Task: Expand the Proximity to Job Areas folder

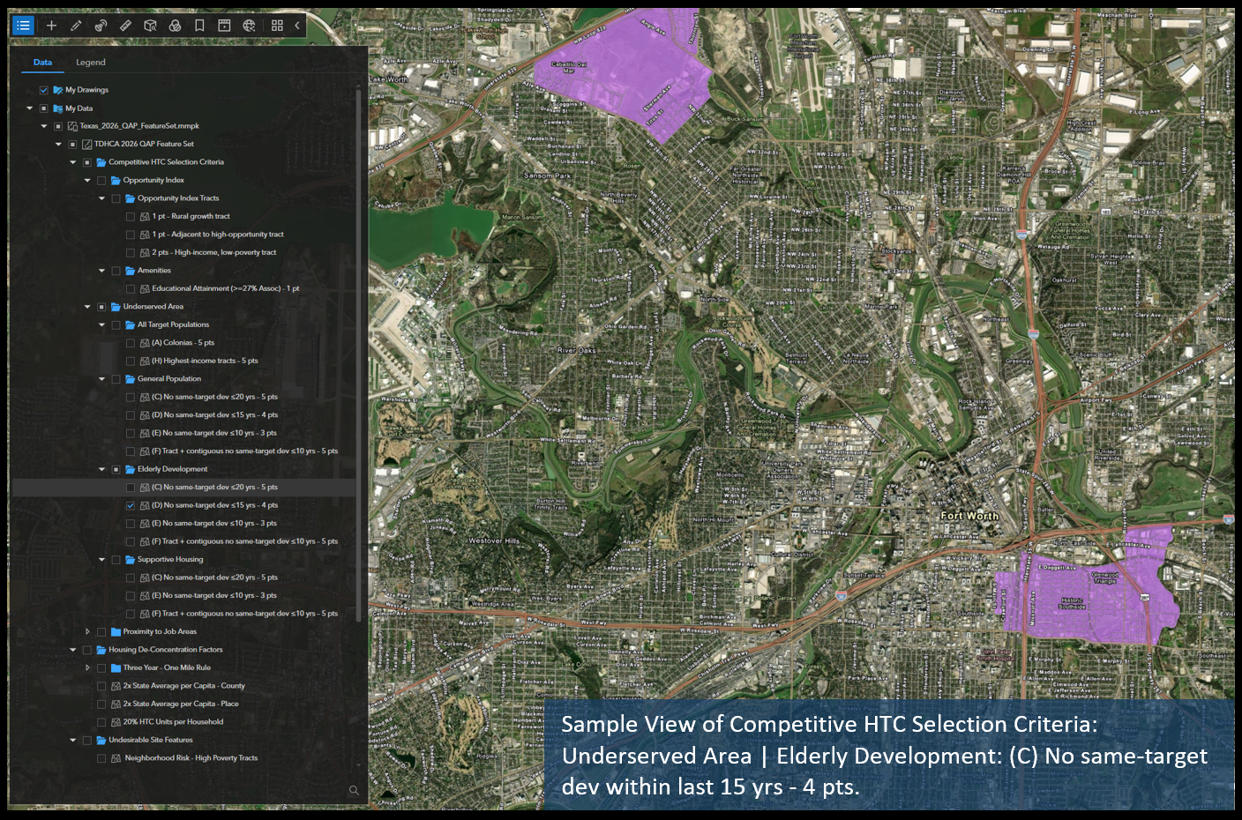Action: pos(87,631)
